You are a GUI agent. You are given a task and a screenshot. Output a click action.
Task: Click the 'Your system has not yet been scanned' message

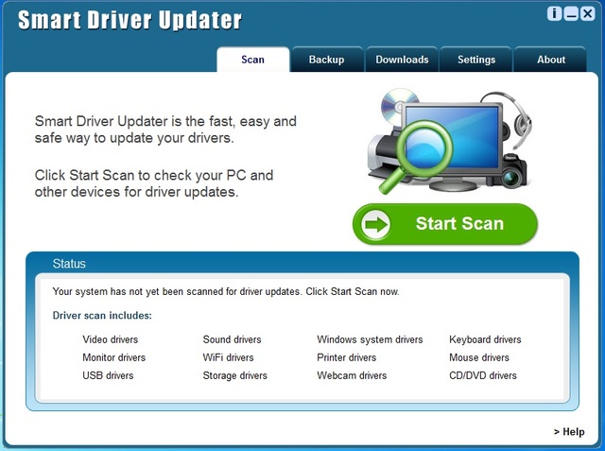226,291
